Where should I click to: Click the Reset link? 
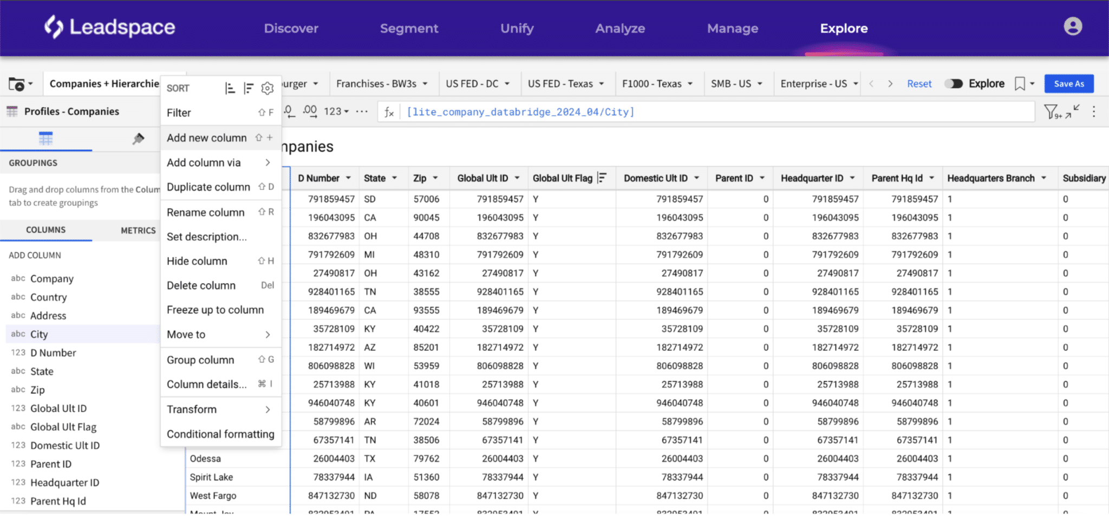[x=919, y=83]
